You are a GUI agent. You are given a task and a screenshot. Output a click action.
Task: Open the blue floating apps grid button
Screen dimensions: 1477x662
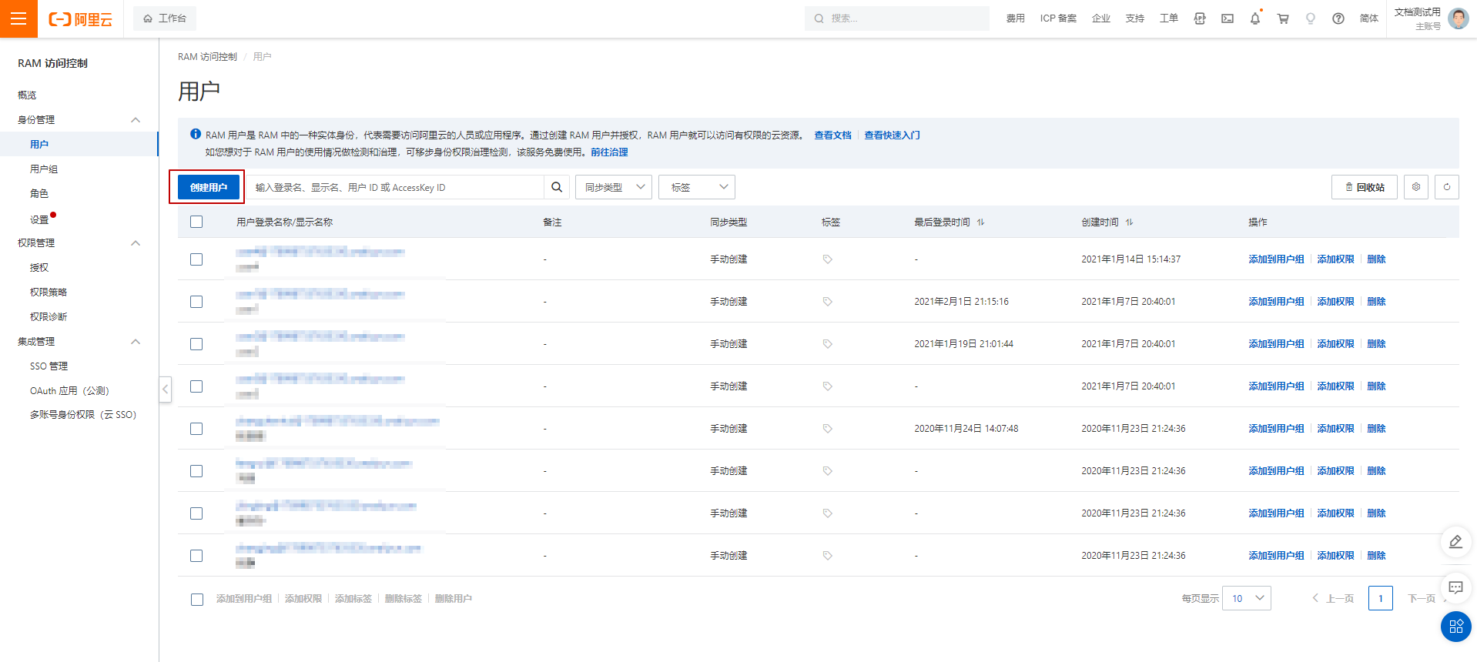coord(1455,627)
